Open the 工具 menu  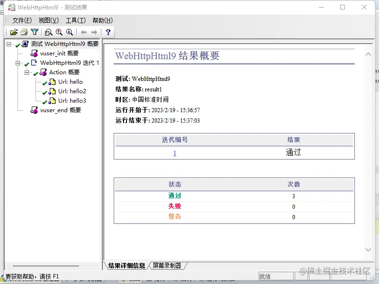[x=74, y=20]
